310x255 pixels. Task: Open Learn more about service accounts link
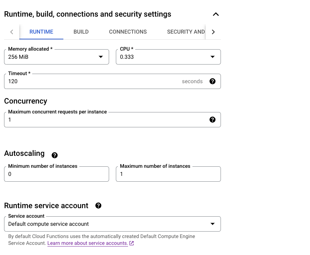pos(87,243)
